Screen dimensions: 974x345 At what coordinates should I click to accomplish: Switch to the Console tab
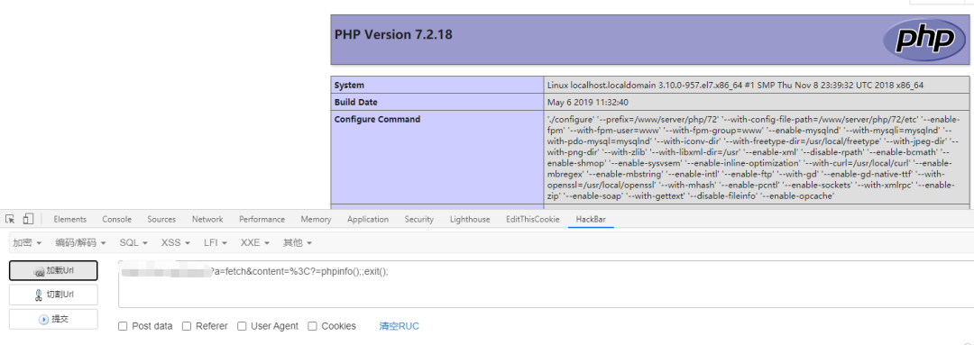(x=116, y=219)
